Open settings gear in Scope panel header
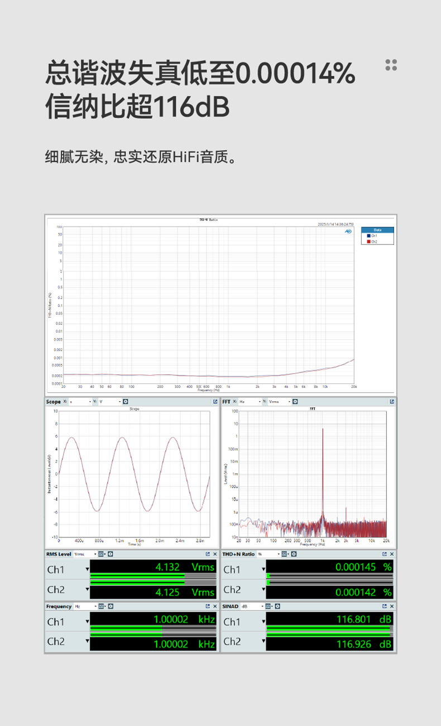Viewport: 441px width, 726px height. 126,402
